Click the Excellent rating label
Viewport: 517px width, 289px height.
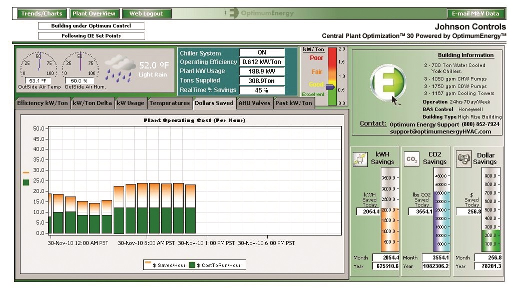[313, 94]
